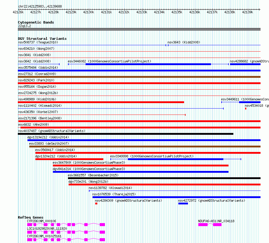Click the nsv1139782 (Alsmadi2014) label

110,188
